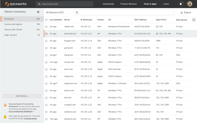Sort by Open Ports column header
The width and height of the screenshot is (197, 123).
(161, 20)
